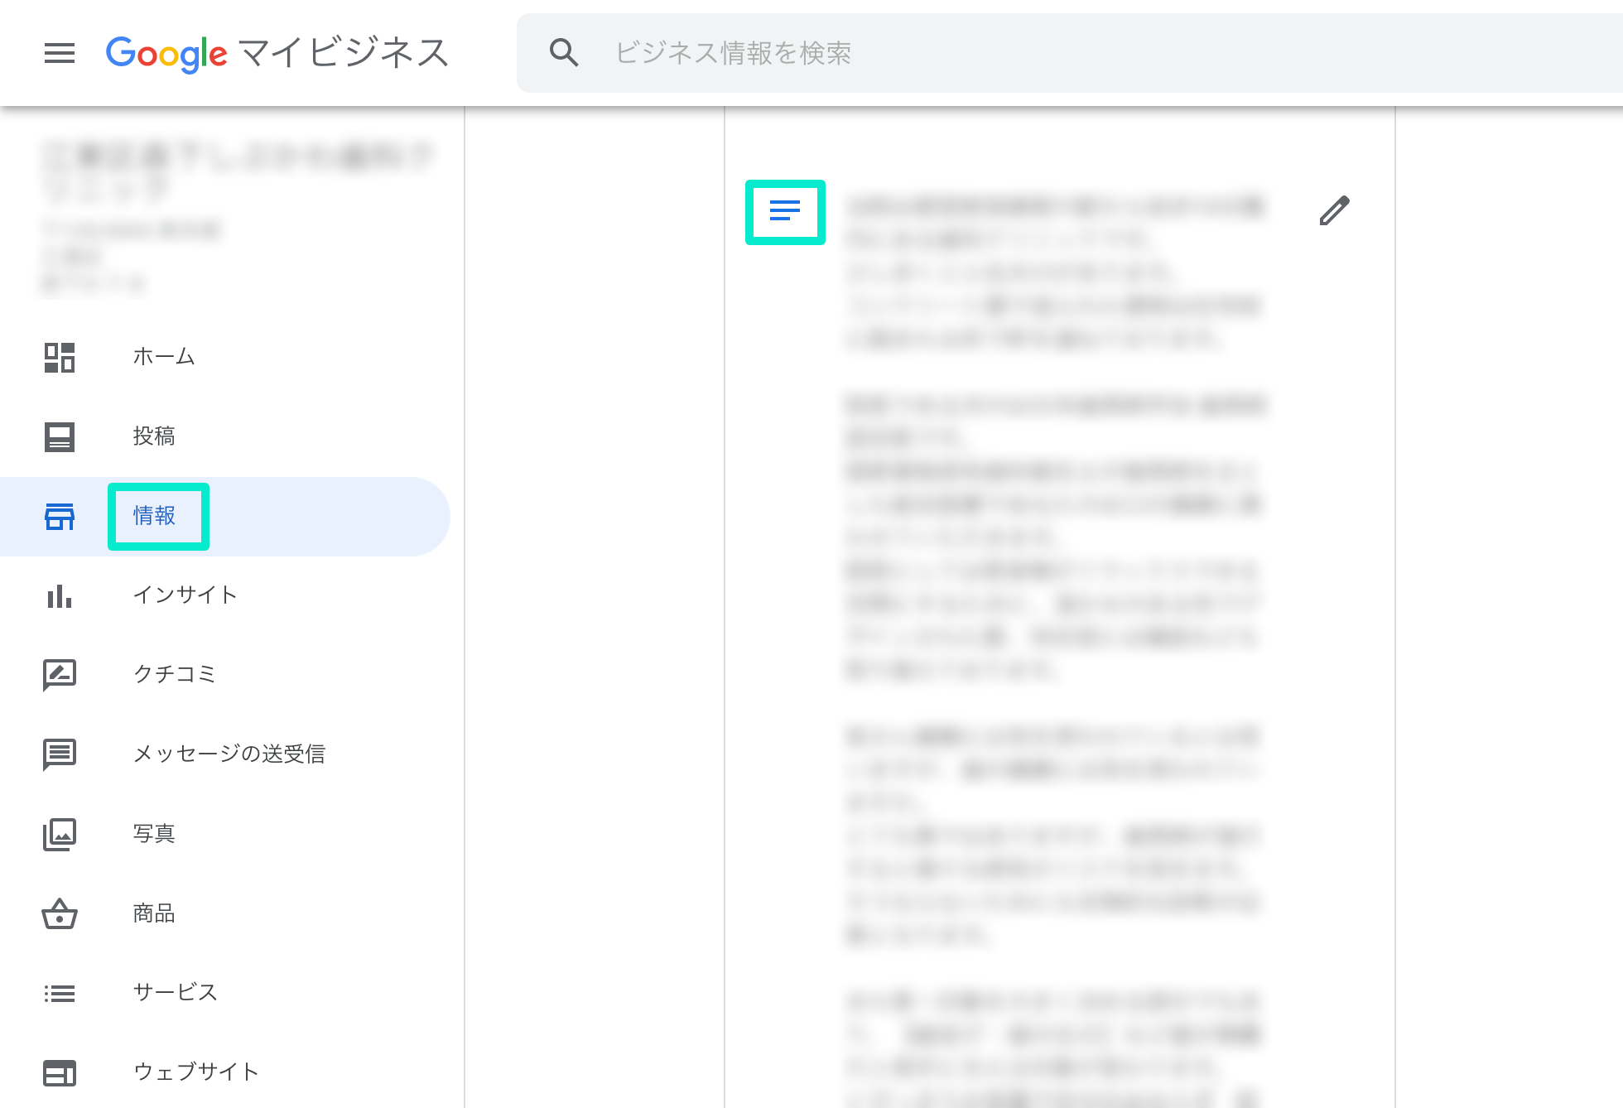Click the 情報 storefront icon
Screen dimensions: 1623x1108
pos(60,517)
